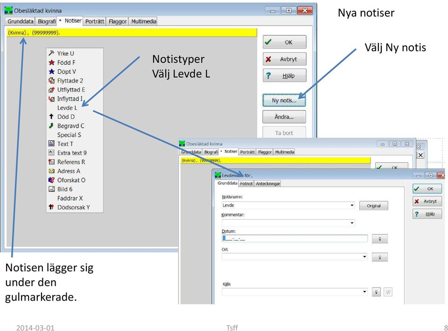Viewport: 448px width, 331px height.
Task: Select the Bild 6 picture icon
Action: coord(51,189)
